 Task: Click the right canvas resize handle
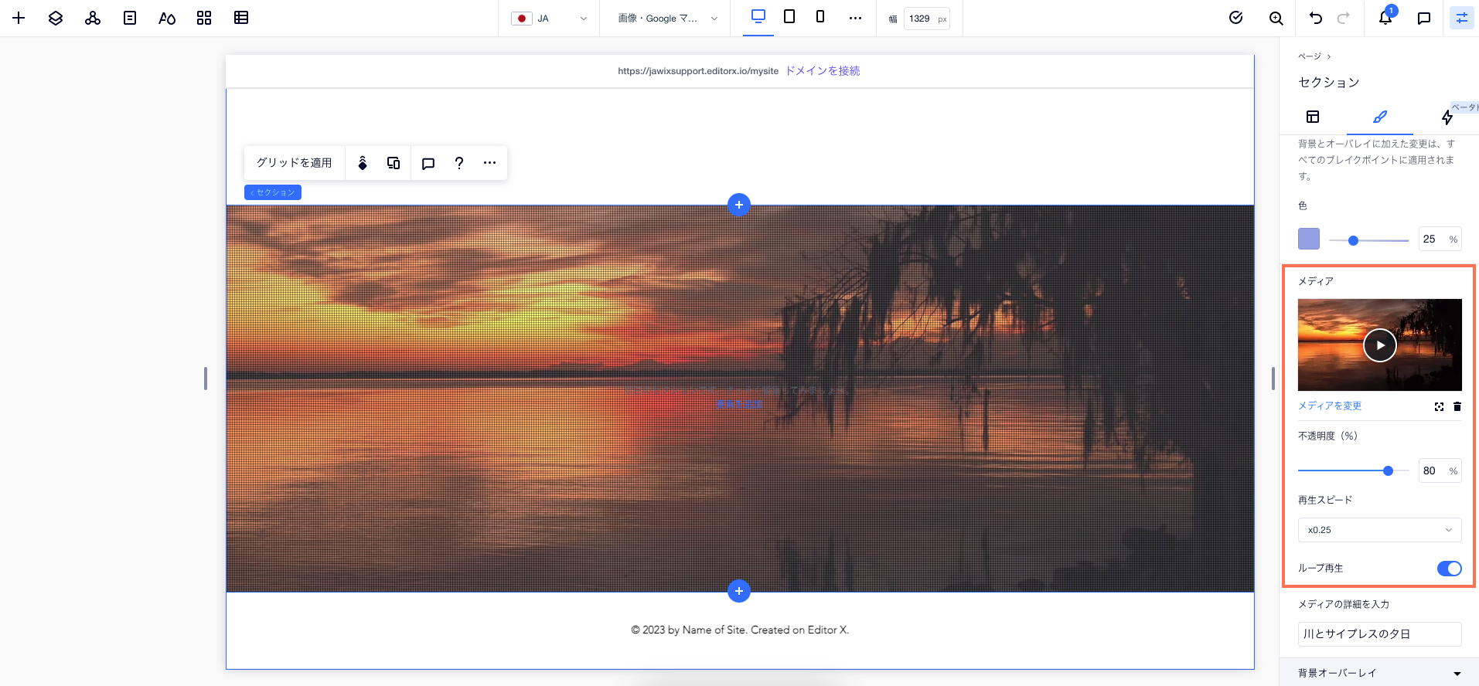(1273, 379)
